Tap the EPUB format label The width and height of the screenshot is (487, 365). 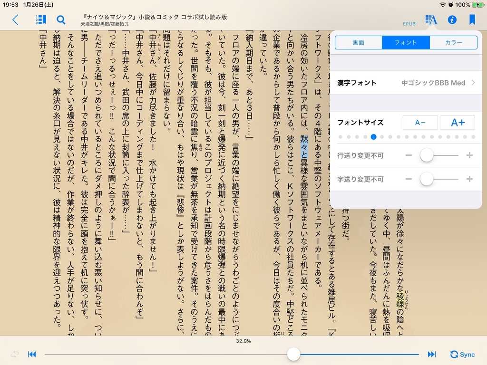click(x=409, y=23)
